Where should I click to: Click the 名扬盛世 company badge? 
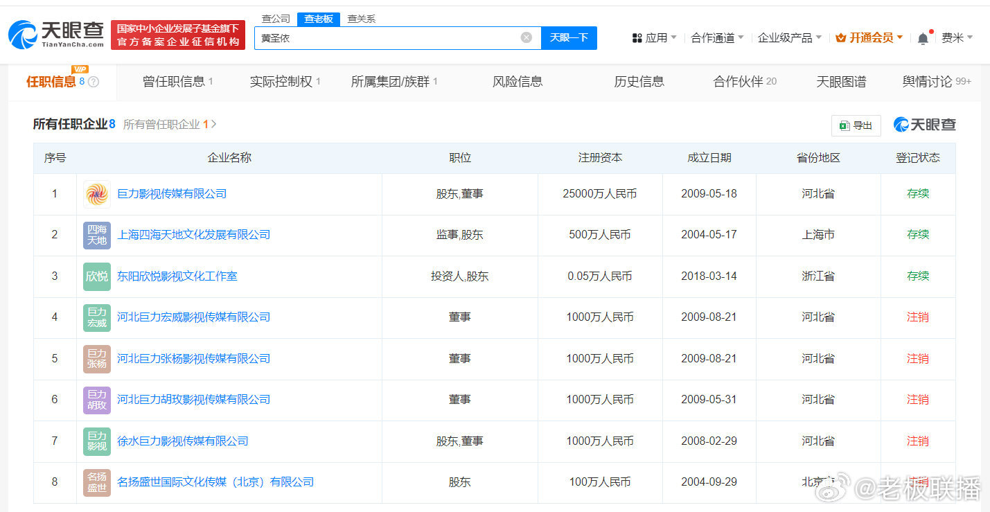click(97, 482)
